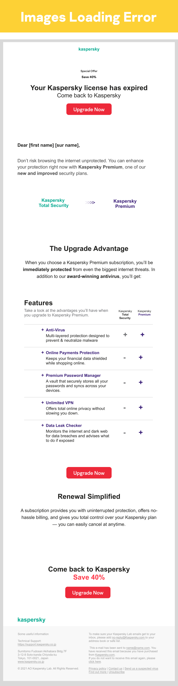This screenshot has height=686, width=178.
Task: Click Upgrade Now button under Save 40%
Action: click(x=88, y=593)
